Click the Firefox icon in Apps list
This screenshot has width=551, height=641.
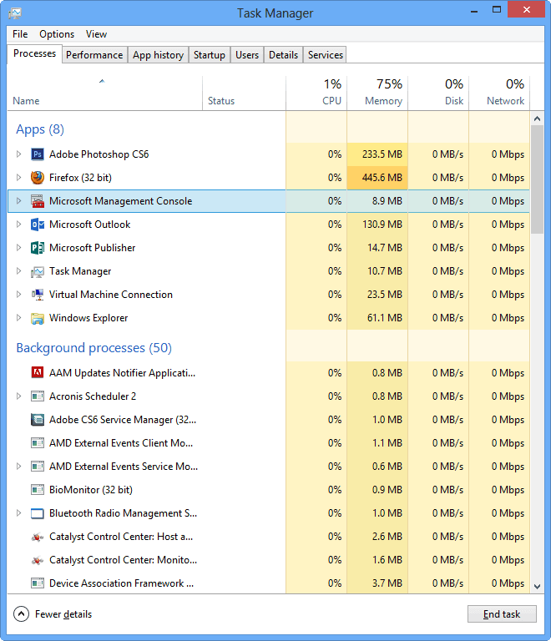tap(38, 178)
